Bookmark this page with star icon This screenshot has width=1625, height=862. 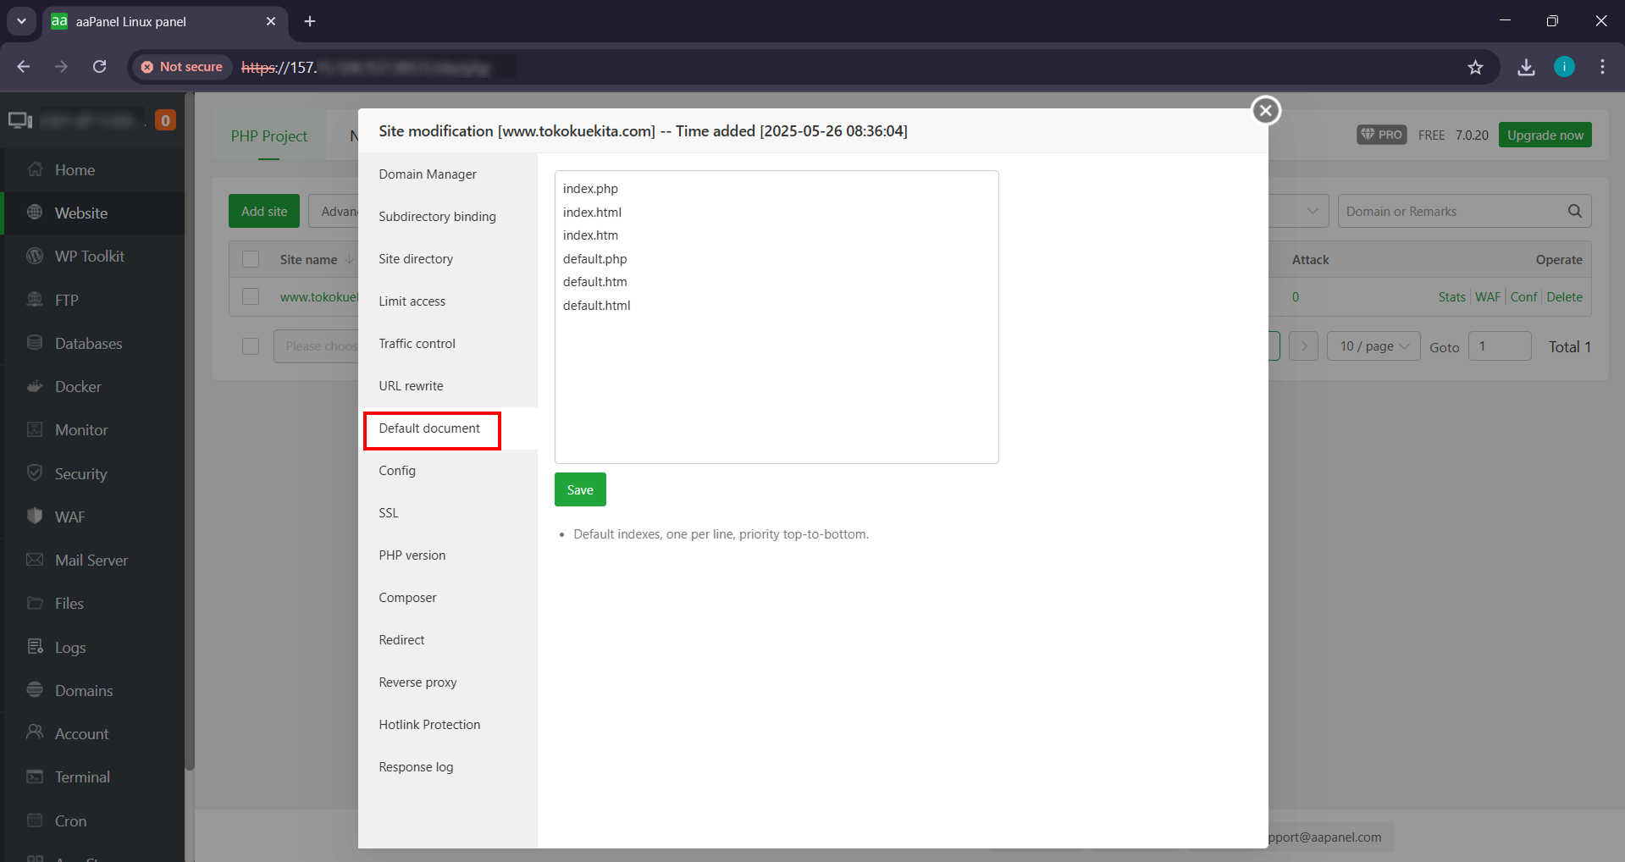[1475, 67]
